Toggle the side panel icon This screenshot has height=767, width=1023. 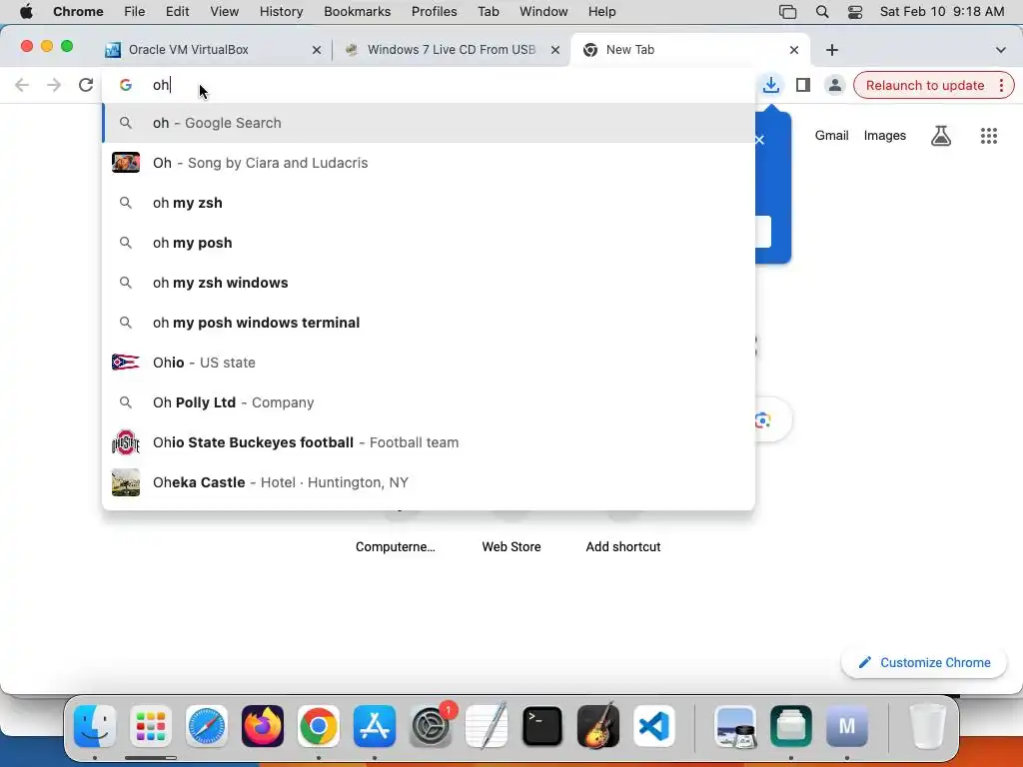coord(803,85)
